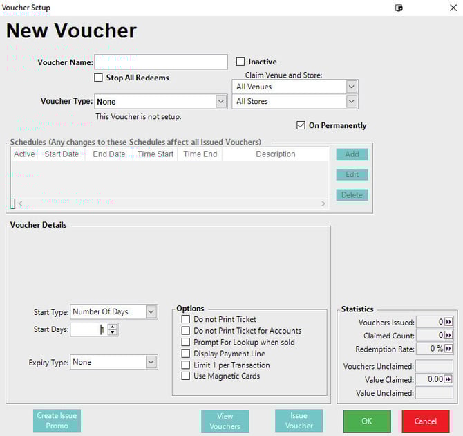Viewport: 463px width, 436px height.
Task: Click the arrow icon beside Claimed Count
Action: coord(448,336)
